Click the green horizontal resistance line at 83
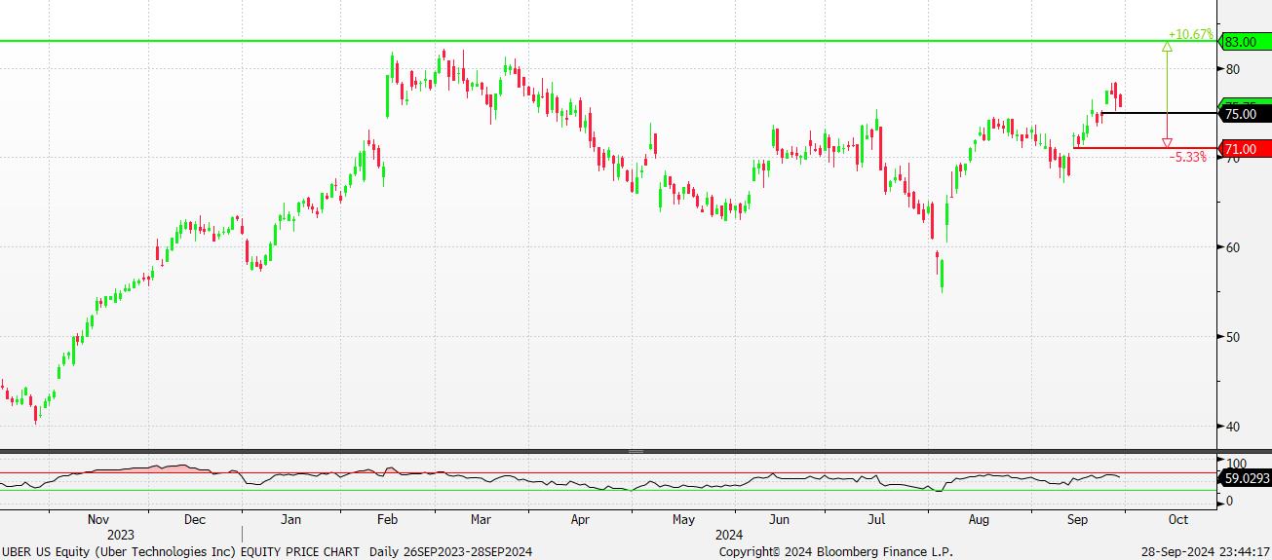 pyautogui.click(x=585, y=41)
